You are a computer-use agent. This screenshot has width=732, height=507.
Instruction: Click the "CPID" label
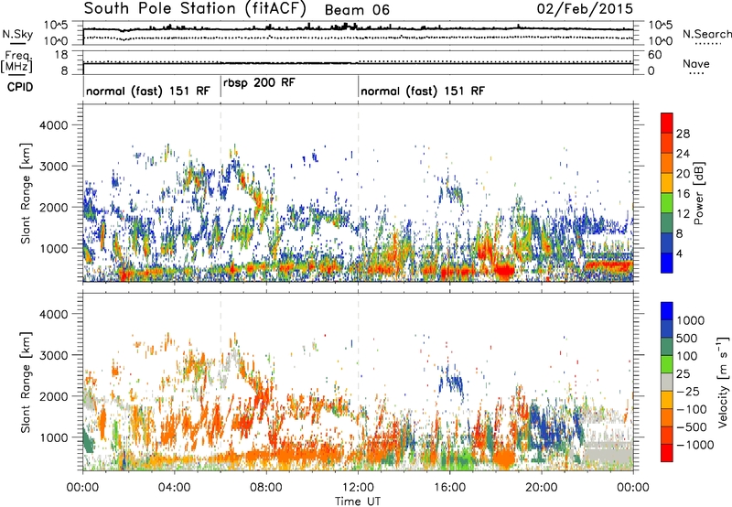(x=20, y=87)
